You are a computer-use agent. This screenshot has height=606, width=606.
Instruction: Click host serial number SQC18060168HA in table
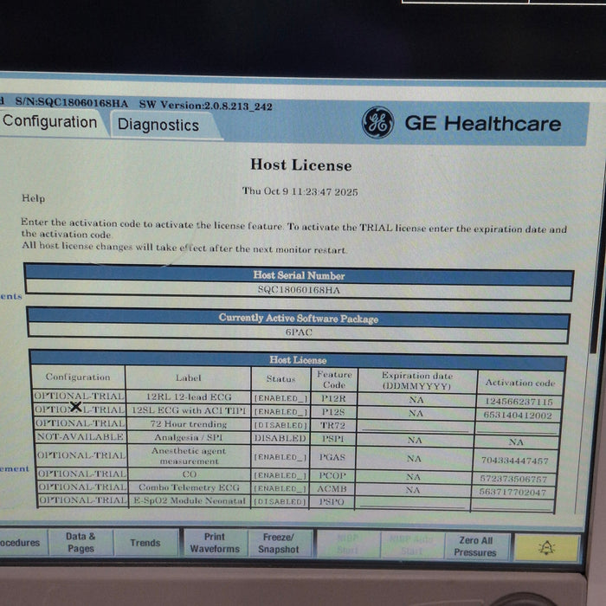click(x=299, y=290)
